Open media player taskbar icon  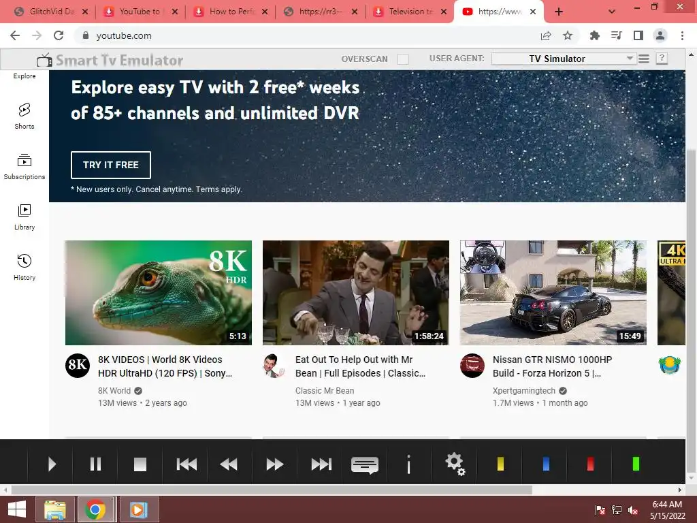coord(137,509)
